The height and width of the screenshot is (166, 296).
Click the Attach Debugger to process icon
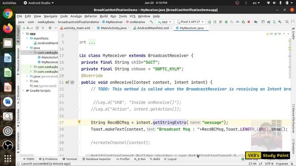[x=243, y=22]
